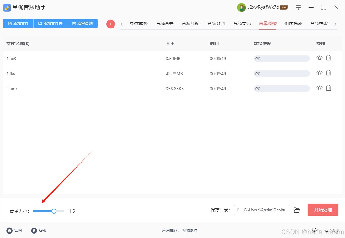345x238 pixels.
Task: Open the 音频提取 tab
Action: (319, 23)
